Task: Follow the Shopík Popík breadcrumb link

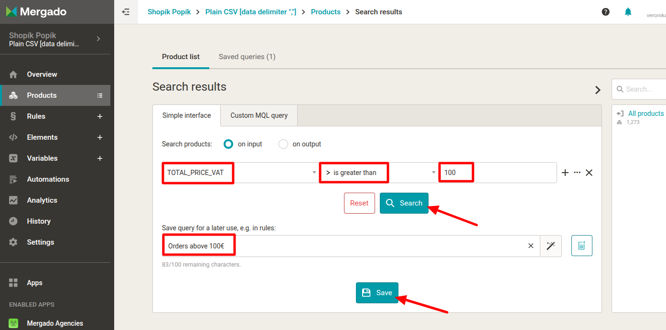Action: (169, 12)
